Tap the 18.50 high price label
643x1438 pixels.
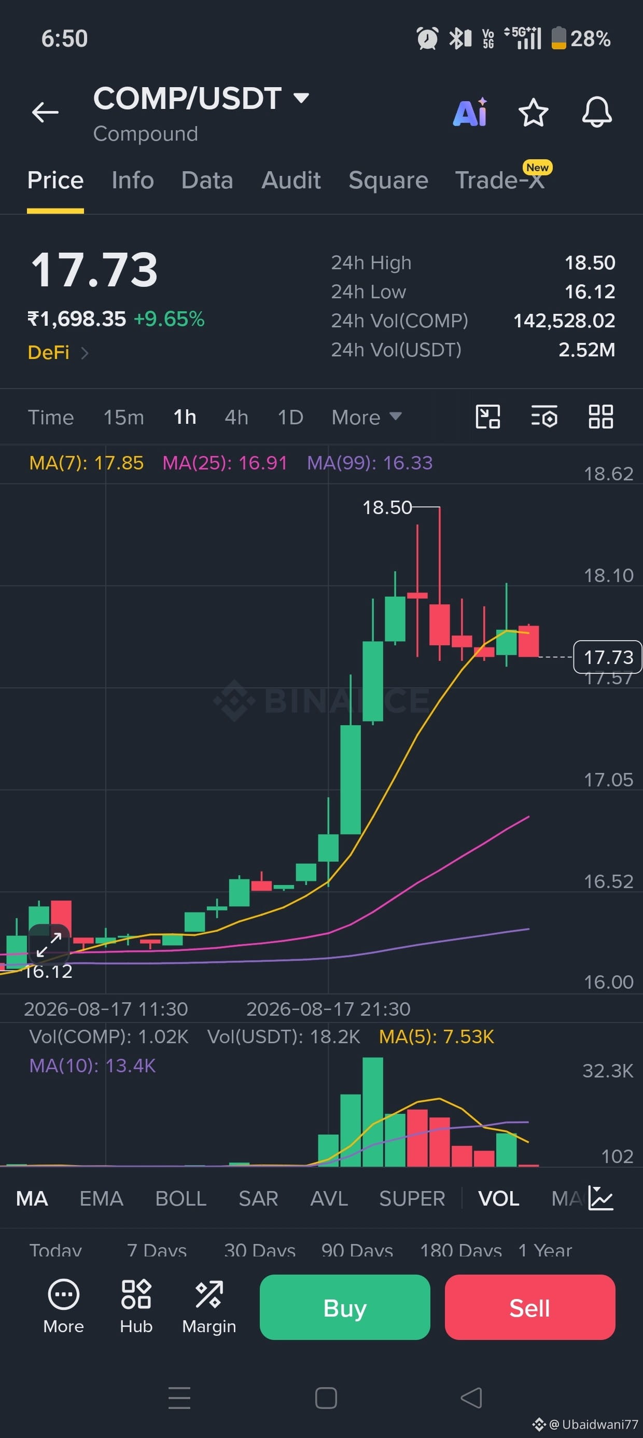(387, 507)
